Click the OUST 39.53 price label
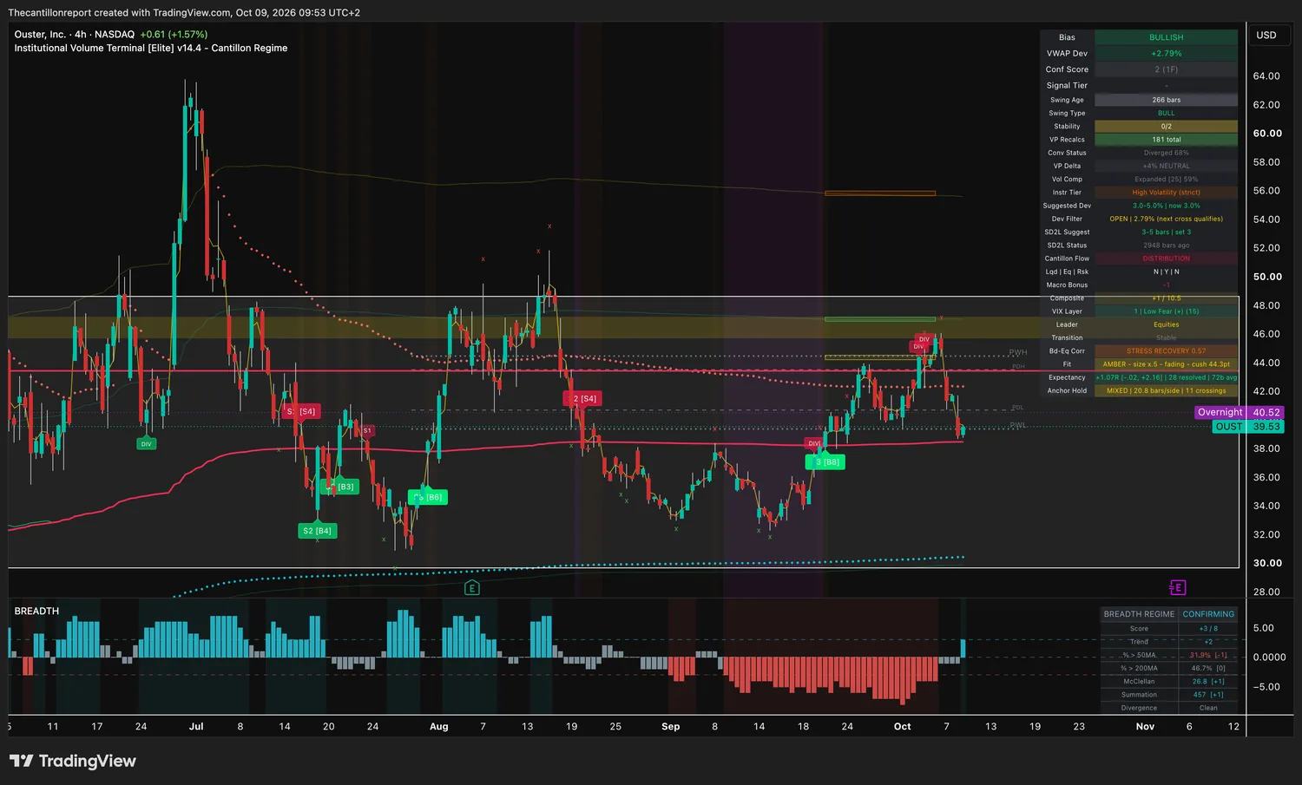This screenshot has height=785, width=1302. point(1248,427)
